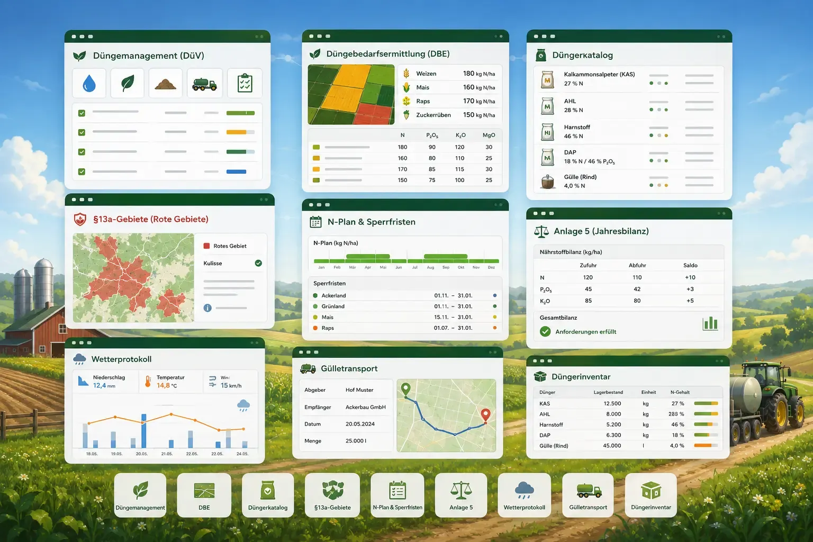
Task: Click the info icon in the §13a-Gebiete panel
Action: [207, 308]
